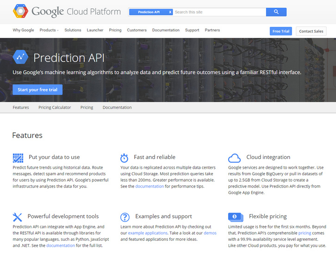Click the chart icon beside Put your data to use
The width and height of the screenshot is (336, 263).
(x=18, y=158)
